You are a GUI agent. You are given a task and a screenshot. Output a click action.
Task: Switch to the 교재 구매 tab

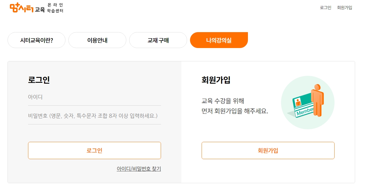point(158,40)
